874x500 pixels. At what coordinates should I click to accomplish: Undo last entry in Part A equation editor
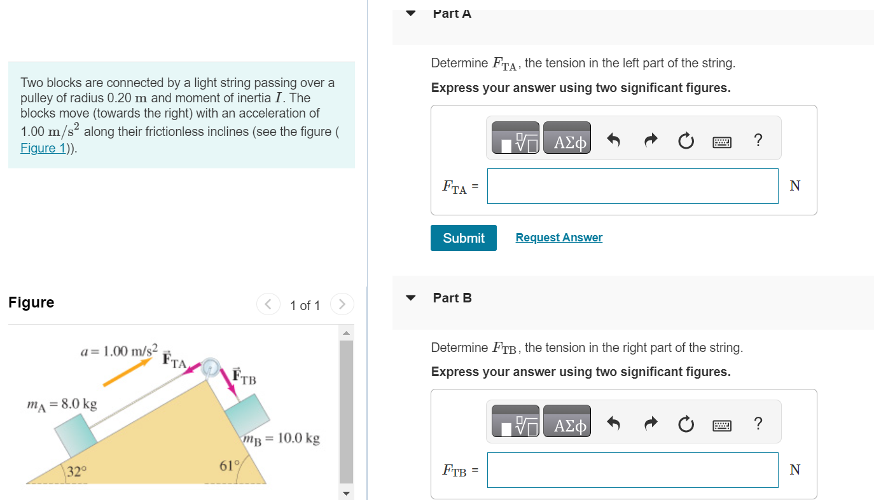click(613, 140)
